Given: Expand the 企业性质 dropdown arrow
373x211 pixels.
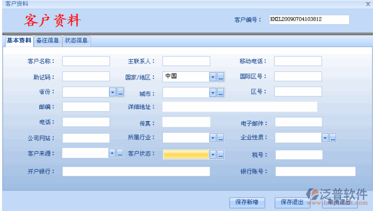Looking at the screenshot, I should pyautogui.click(x=325, y=138).
